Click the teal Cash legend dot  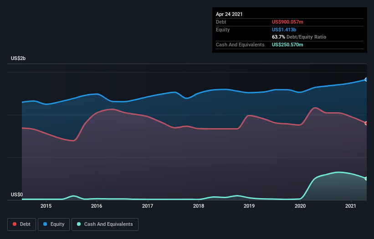coord(79,224)
